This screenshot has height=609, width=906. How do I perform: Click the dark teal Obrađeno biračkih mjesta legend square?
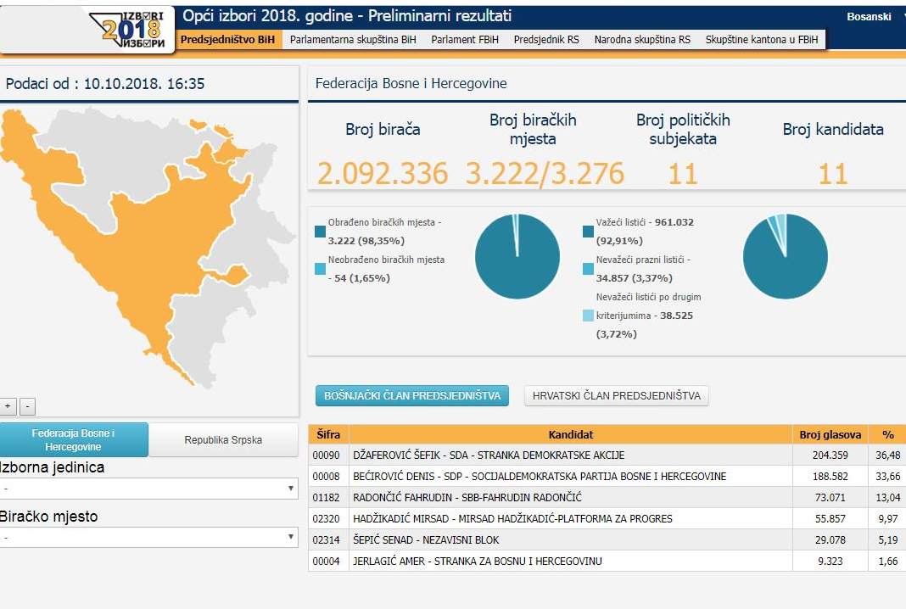pos(320,231)
